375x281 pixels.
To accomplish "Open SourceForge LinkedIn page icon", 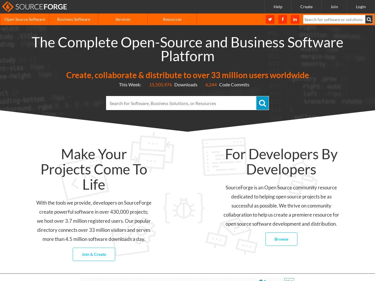I will tap(295, 19).
